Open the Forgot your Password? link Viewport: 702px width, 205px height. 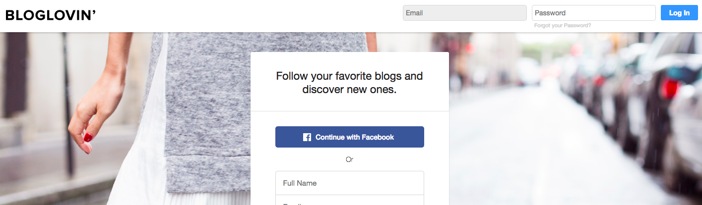563,25
